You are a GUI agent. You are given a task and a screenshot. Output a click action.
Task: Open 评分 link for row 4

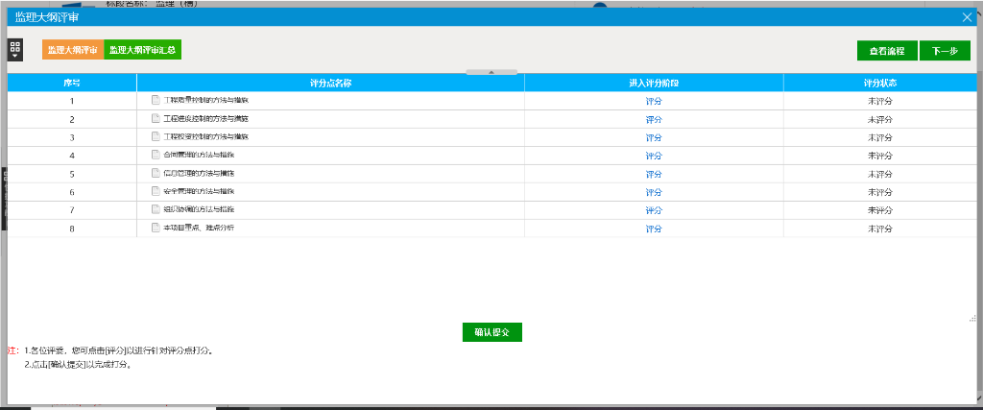pos(654,156)
